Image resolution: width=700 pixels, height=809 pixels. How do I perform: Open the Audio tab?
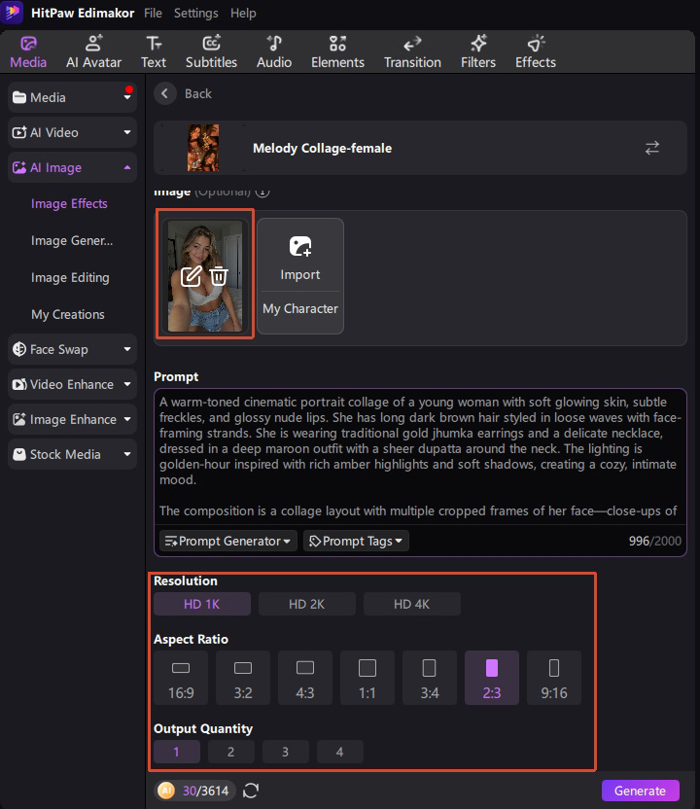[274, 53]
